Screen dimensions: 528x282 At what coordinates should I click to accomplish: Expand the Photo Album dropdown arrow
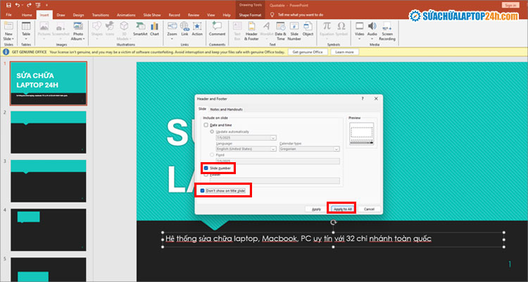tap(84, 39)
